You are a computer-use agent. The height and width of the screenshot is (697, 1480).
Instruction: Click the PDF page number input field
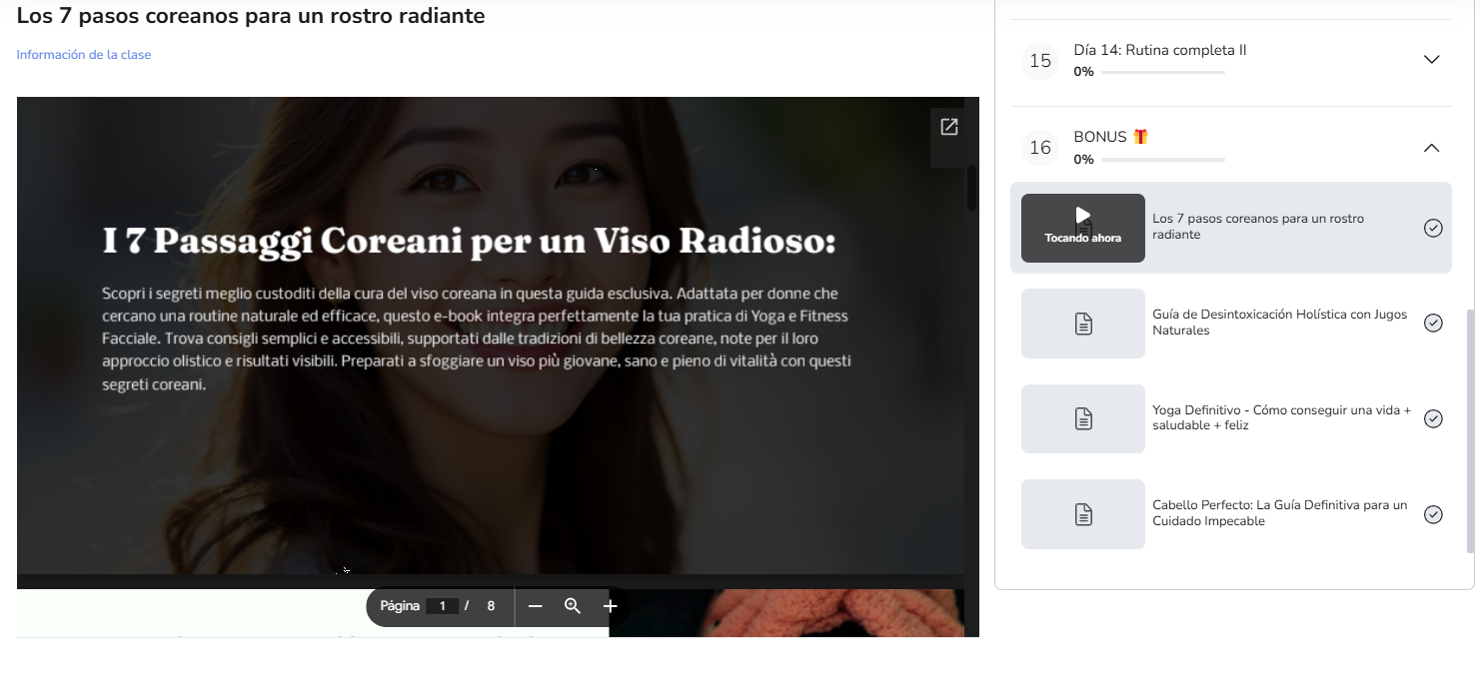442,606
